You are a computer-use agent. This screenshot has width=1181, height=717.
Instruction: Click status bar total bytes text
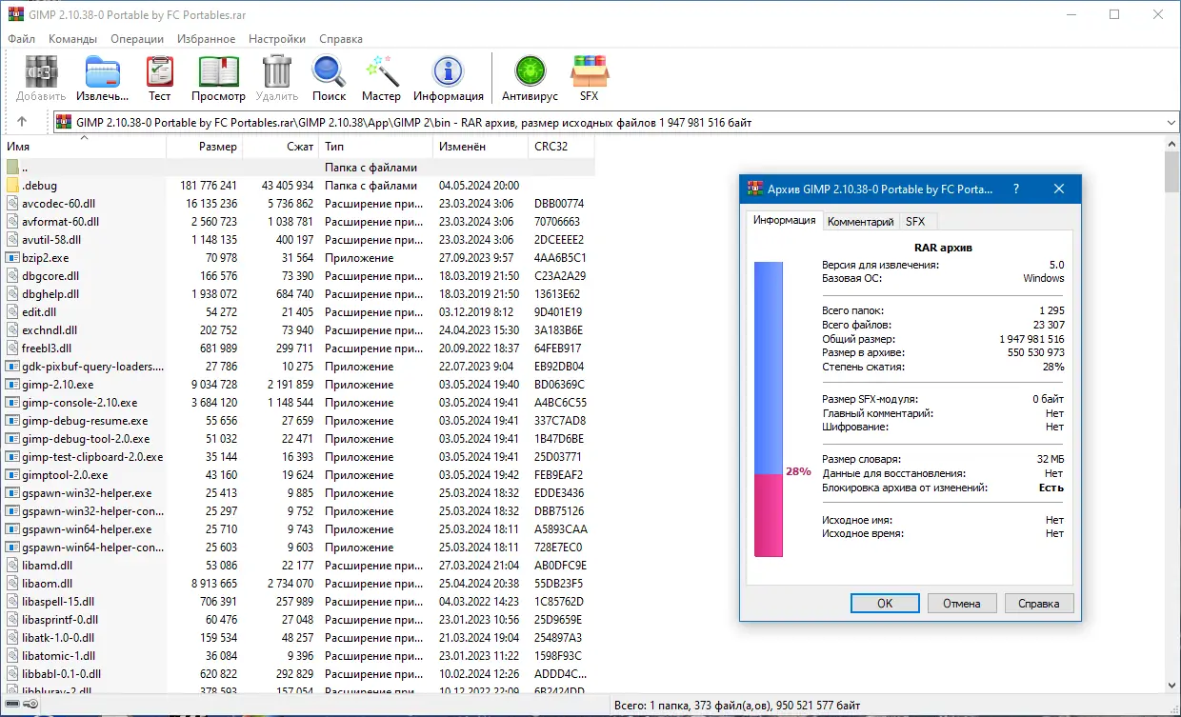[738, 706]
